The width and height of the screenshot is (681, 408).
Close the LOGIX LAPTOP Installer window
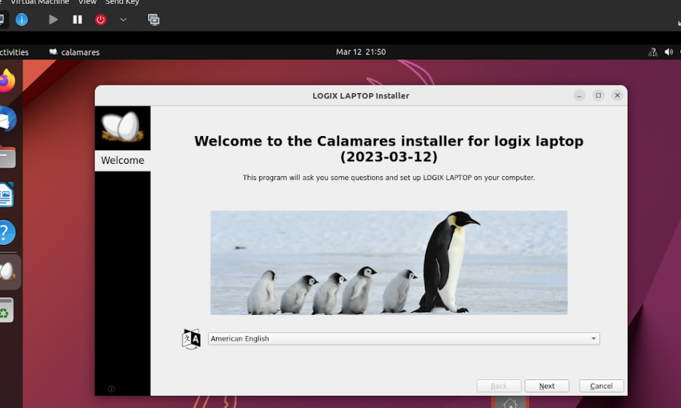tap(617, 95)
